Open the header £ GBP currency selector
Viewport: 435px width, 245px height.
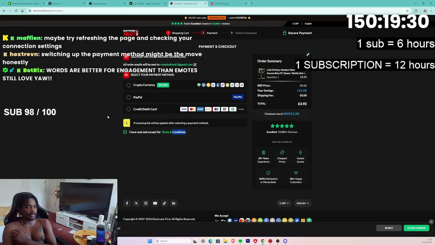(x=296, y=24)
